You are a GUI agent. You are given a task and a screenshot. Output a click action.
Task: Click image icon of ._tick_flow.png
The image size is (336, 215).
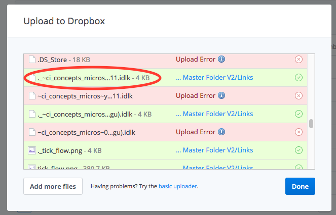coord(32,150)
